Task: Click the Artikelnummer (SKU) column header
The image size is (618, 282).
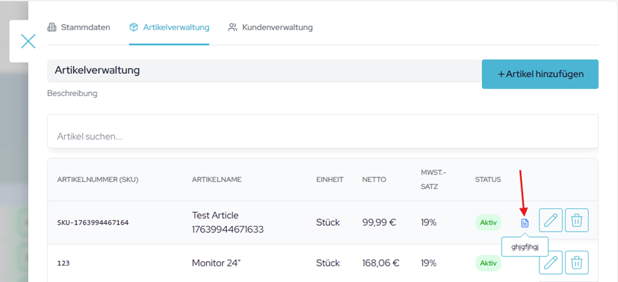Action: (97, 180)
